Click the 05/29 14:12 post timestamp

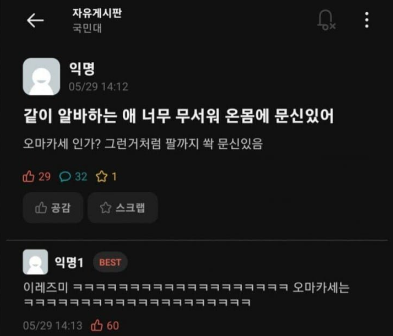click(99, 86)
